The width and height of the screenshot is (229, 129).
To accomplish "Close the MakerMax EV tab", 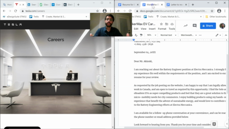I will click(x=162, y=5).
